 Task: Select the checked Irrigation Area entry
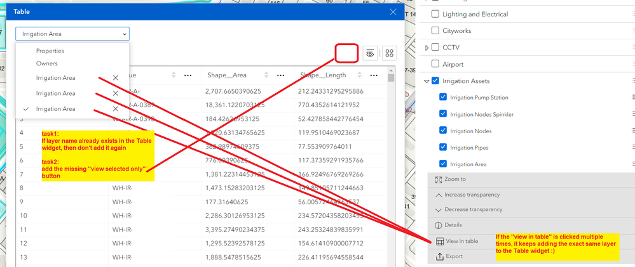[x=55, y=109]
